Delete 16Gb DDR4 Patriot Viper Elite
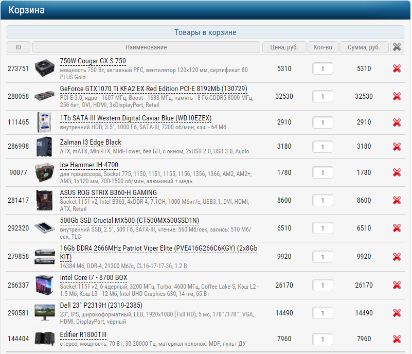The width and height of the screenshot is (412, 354). [397, 257]
